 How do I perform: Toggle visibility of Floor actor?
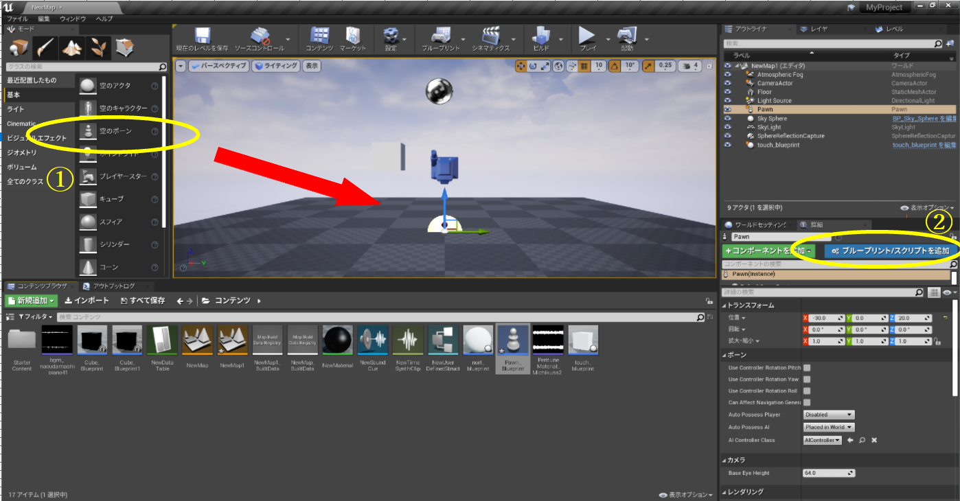coord(727,92)
